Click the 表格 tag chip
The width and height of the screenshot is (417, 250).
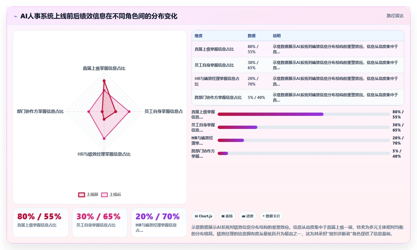point(227,216)
